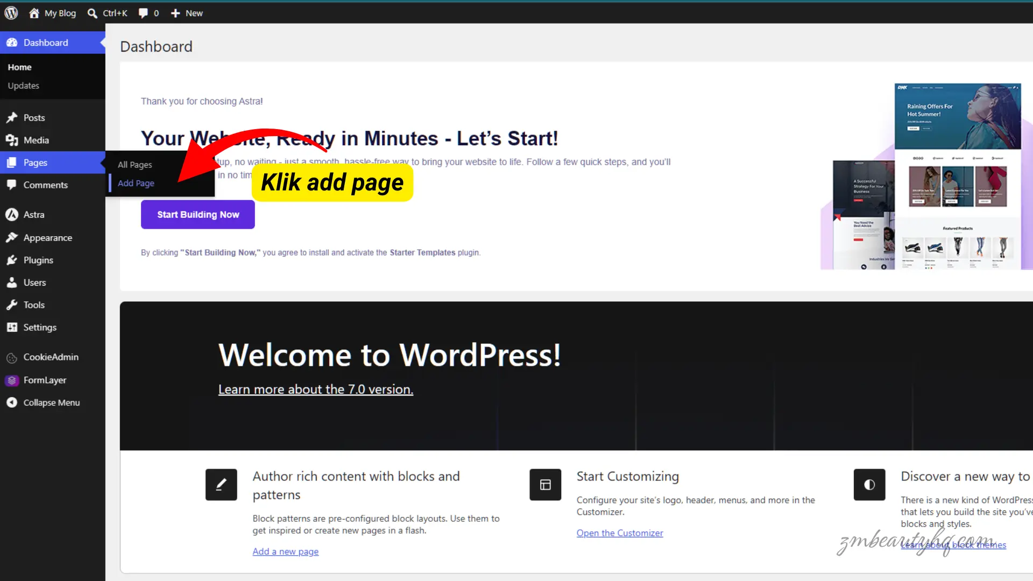Click the New label in admin bar

pos(194,13)
